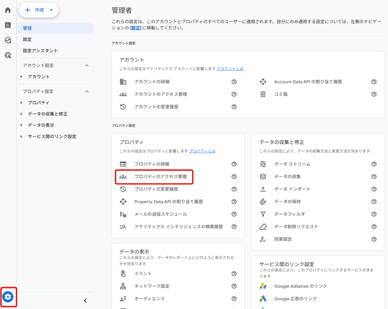388x309 pixels.
Task: Select 設定アシスタント in the sidebar
Action: pyautogui.click(x=40, y=51)
